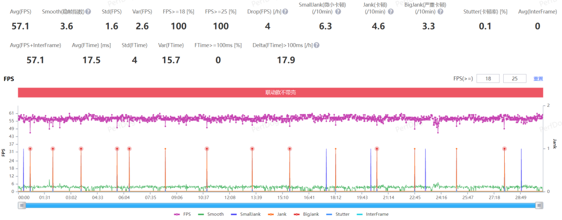
Task: Open the help icon beside Delta(FTime)>100ms
Action: pyautogui.click(x=317, y=45)
